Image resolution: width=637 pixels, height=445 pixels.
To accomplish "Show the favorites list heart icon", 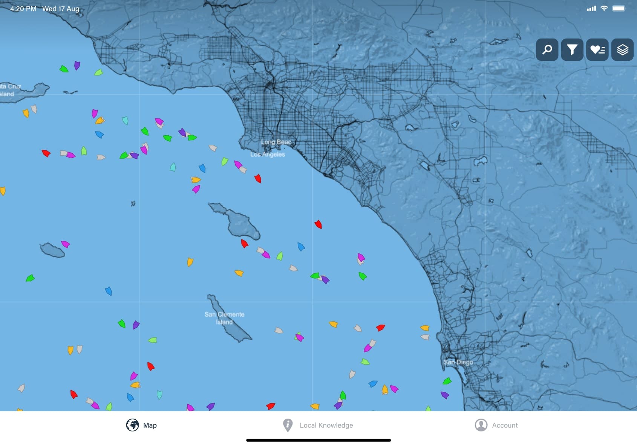I will click(x=597, y=50).
